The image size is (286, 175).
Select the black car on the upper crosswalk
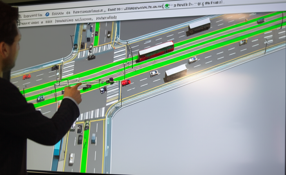point(91,57)
